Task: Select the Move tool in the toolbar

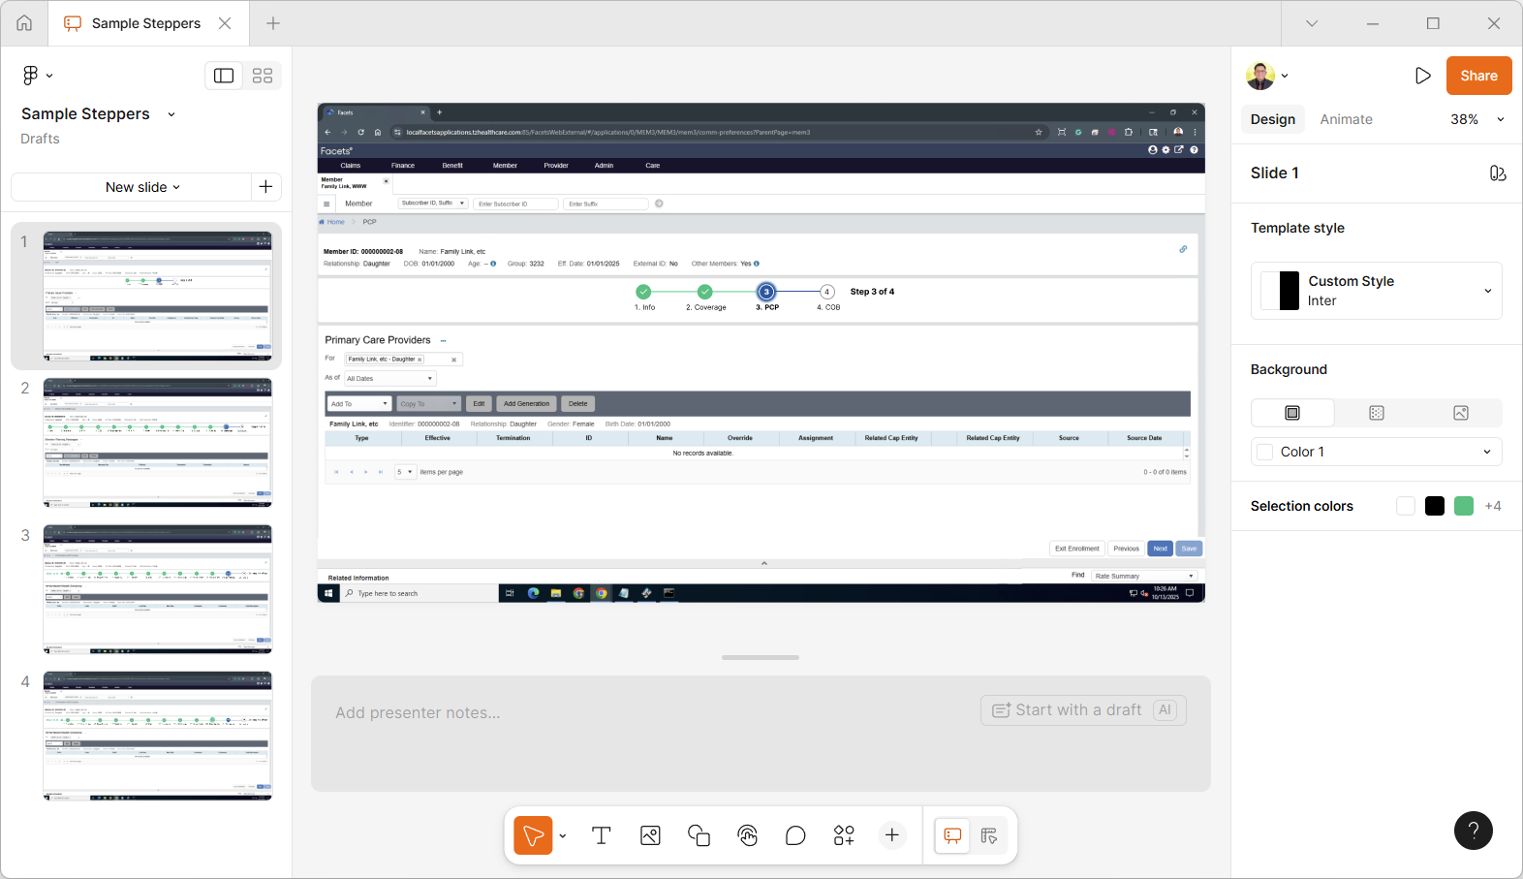Action: [x=533, y=835]
